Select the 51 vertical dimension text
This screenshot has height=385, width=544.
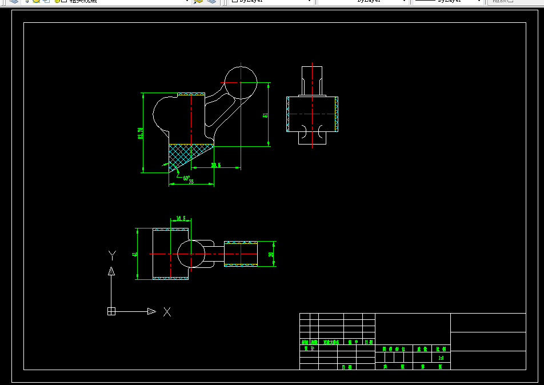coord(265,115)
